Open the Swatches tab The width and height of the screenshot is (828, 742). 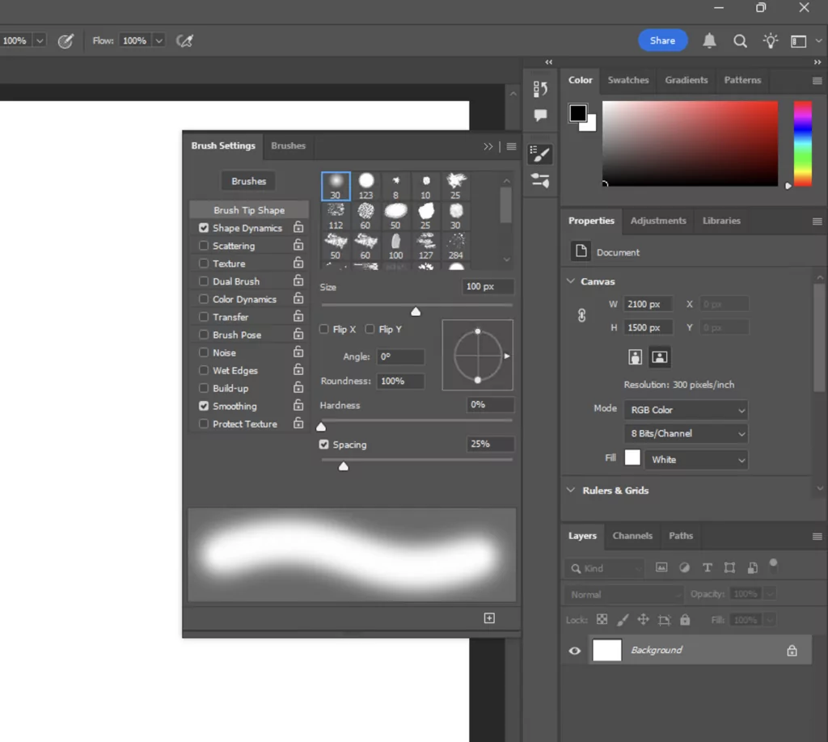(628, 80)
